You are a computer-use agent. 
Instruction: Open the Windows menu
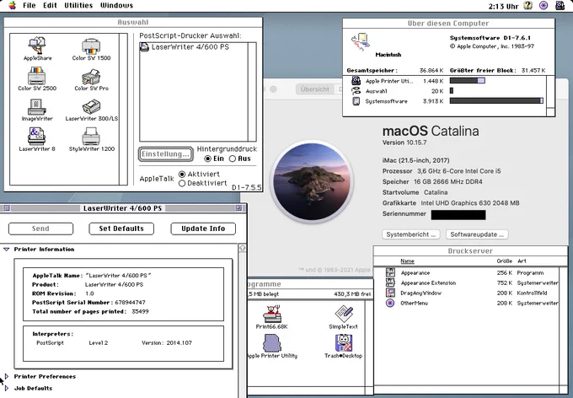pyautogui.click(x=116, y=6)
